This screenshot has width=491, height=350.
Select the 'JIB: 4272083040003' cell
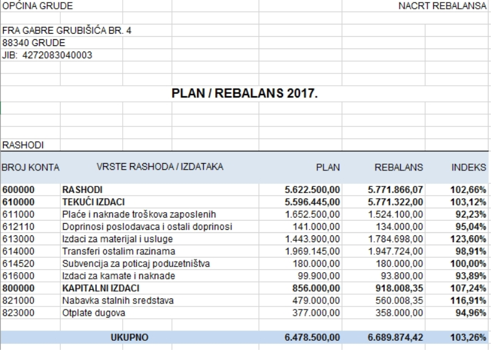[47, 55]
